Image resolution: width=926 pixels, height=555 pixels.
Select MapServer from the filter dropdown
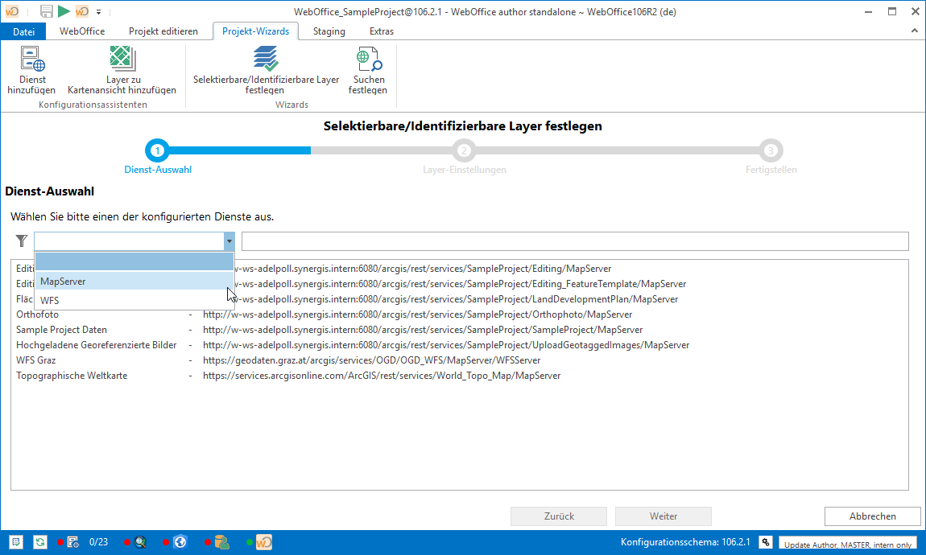[63, 282]
